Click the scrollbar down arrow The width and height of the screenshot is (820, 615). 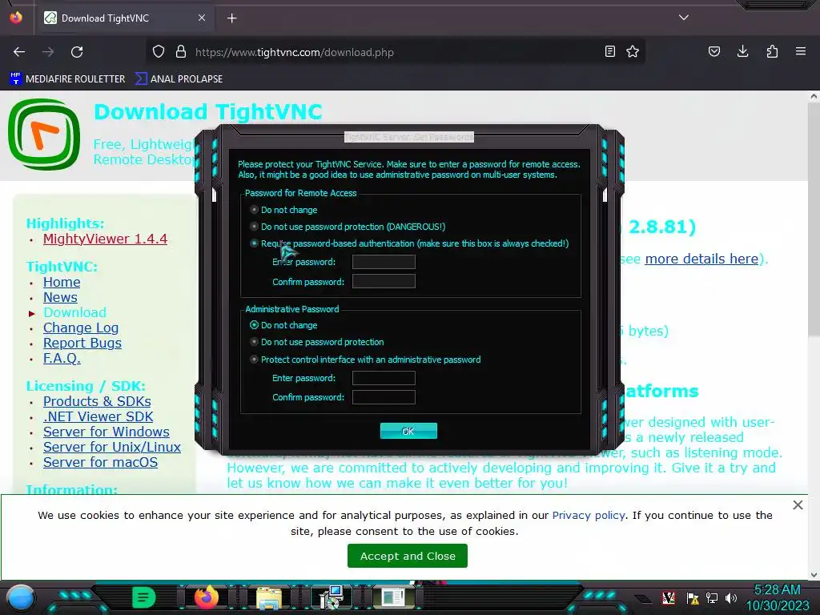814,575
